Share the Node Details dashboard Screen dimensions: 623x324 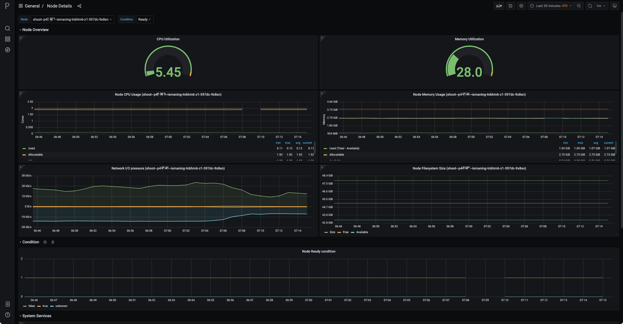[79, 6]
